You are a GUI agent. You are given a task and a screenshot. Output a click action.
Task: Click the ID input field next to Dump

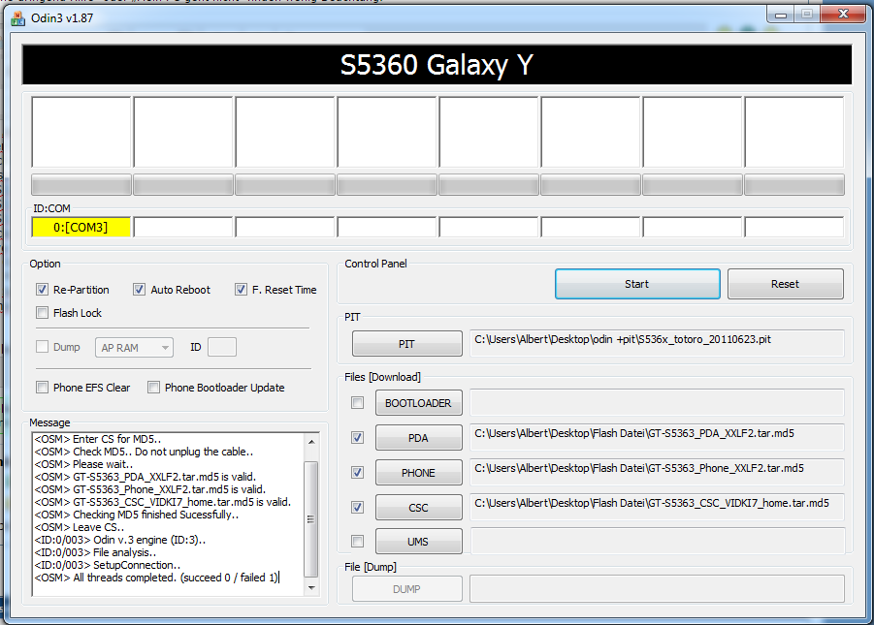click(x=222, y=347)
